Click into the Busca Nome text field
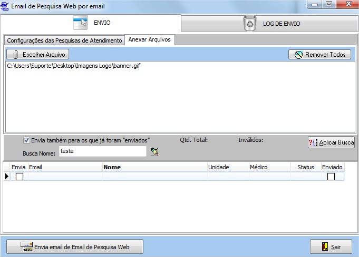The height and width of the screenshot is (257, 359). point(102,151)
